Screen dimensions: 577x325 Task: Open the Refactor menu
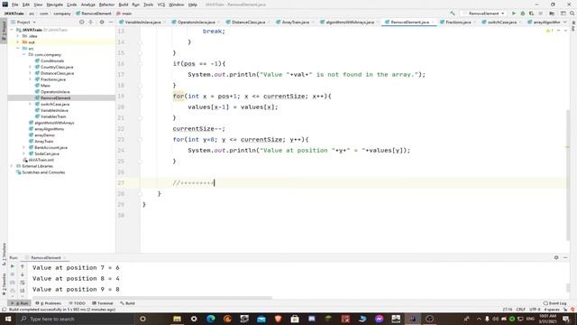point(106,5)
